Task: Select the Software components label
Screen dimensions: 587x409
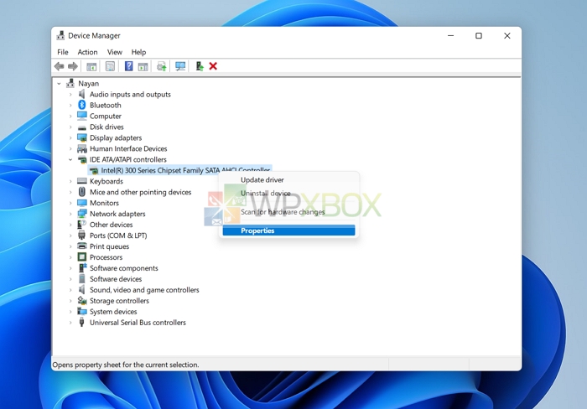Action: pyautogui.click(x=123, y=268)
